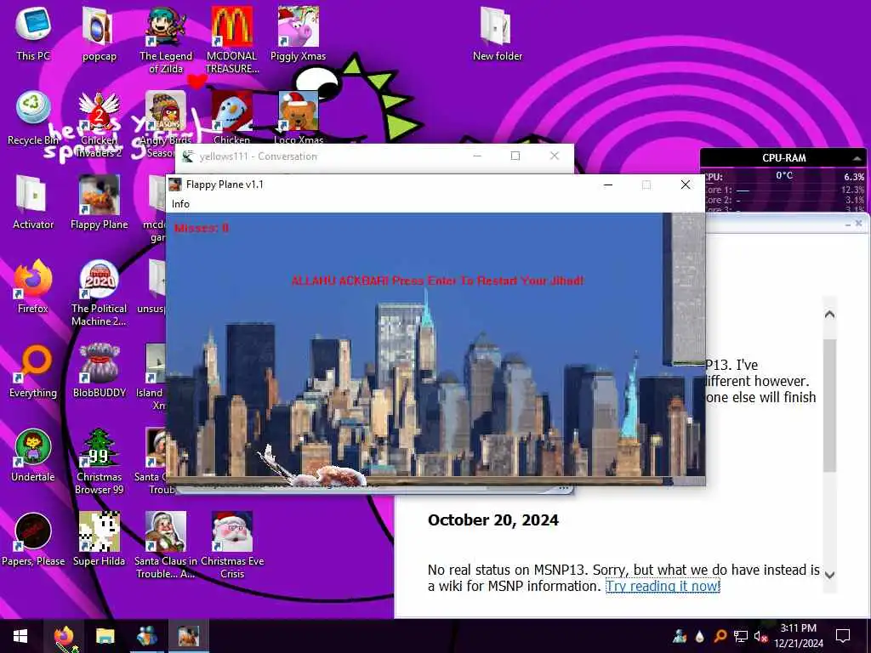
Task: Open the taskbar clock showing 3:11 PM
Action: pyautogui.click(x=798, y=636)
